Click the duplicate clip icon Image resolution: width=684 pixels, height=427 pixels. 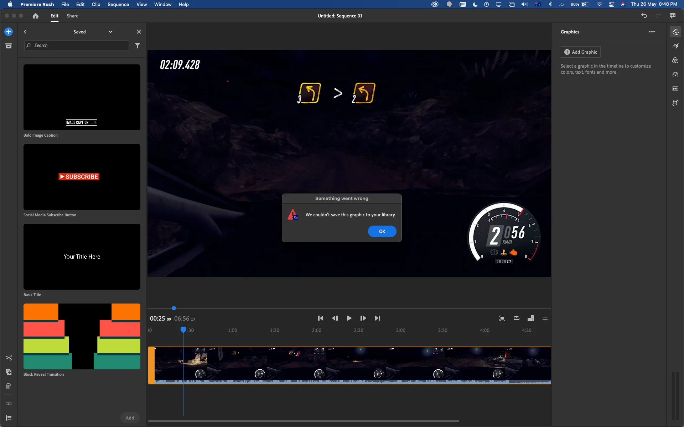[9, 372]
